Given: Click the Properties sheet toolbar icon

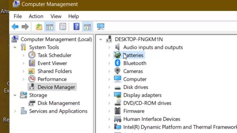Looking at the screenshot, I should click(63, 27).
